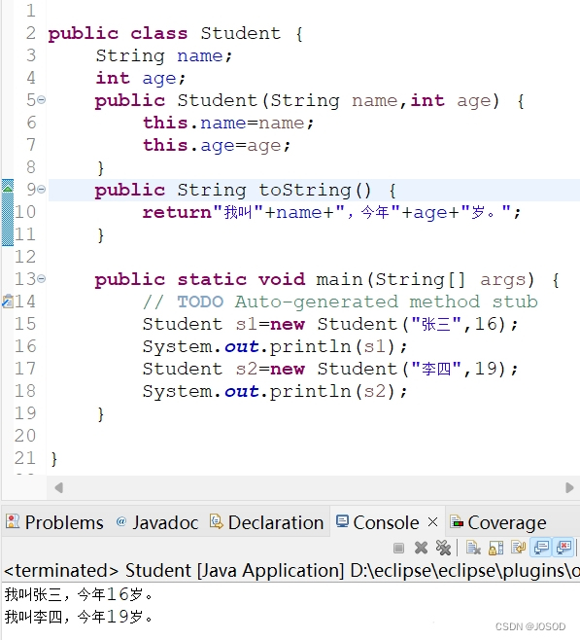The image size is (580, 640).
Task: Click 'int age;' declaration on line 4
Action: tap(140, 79)
